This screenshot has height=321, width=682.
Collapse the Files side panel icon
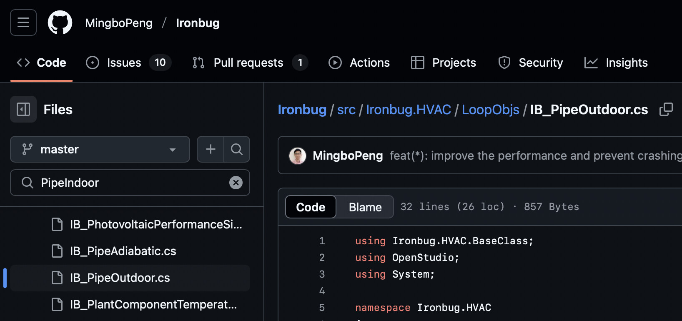click(23, 109)
